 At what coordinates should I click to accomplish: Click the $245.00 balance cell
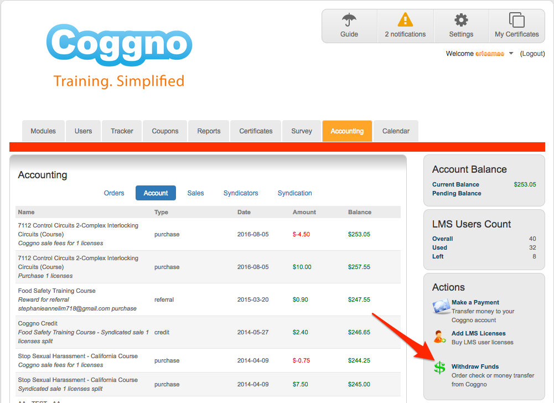(x=359, y=384)
